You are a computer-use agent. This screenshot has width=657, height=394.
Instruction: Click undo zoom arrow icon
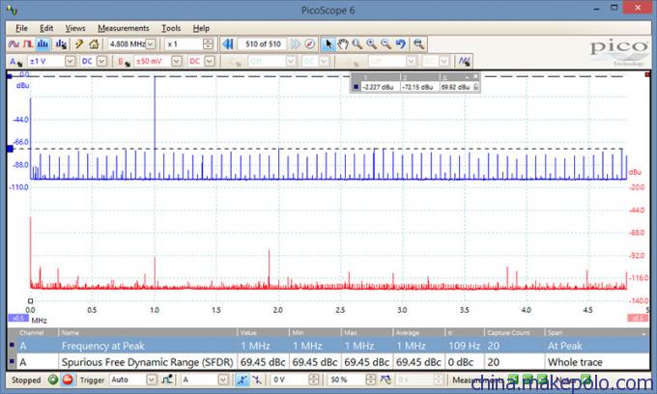[x=401, y=44]
